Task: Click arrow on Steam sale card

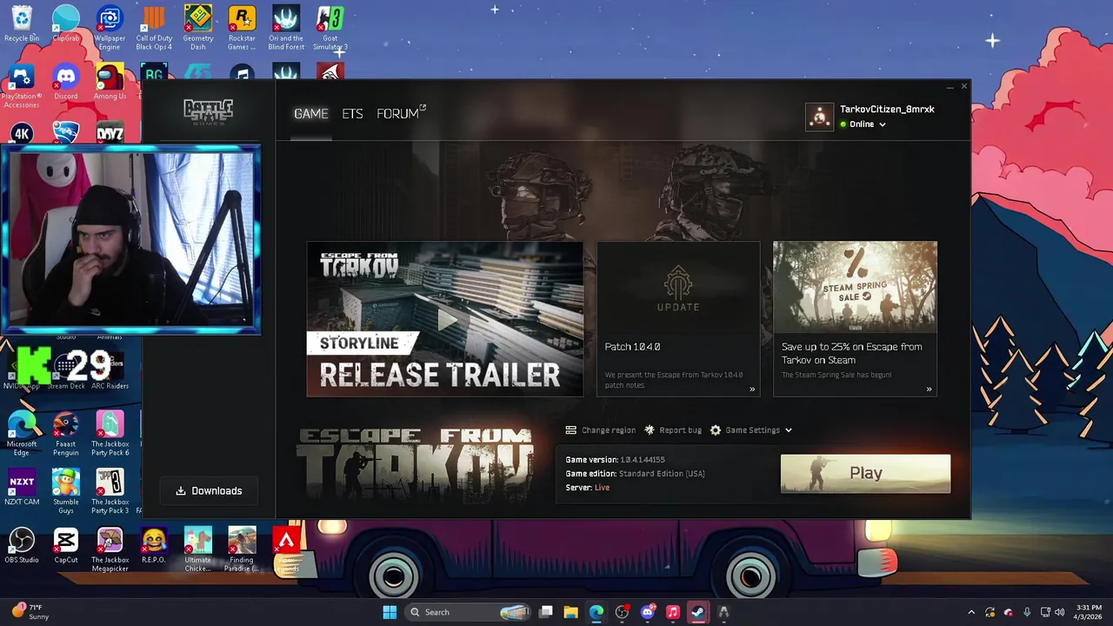Action: pyautogui.click(x=929, y=389)
